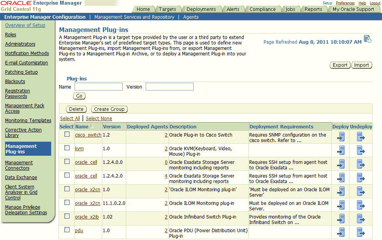Click the page refresh icon

coord(368,39)
